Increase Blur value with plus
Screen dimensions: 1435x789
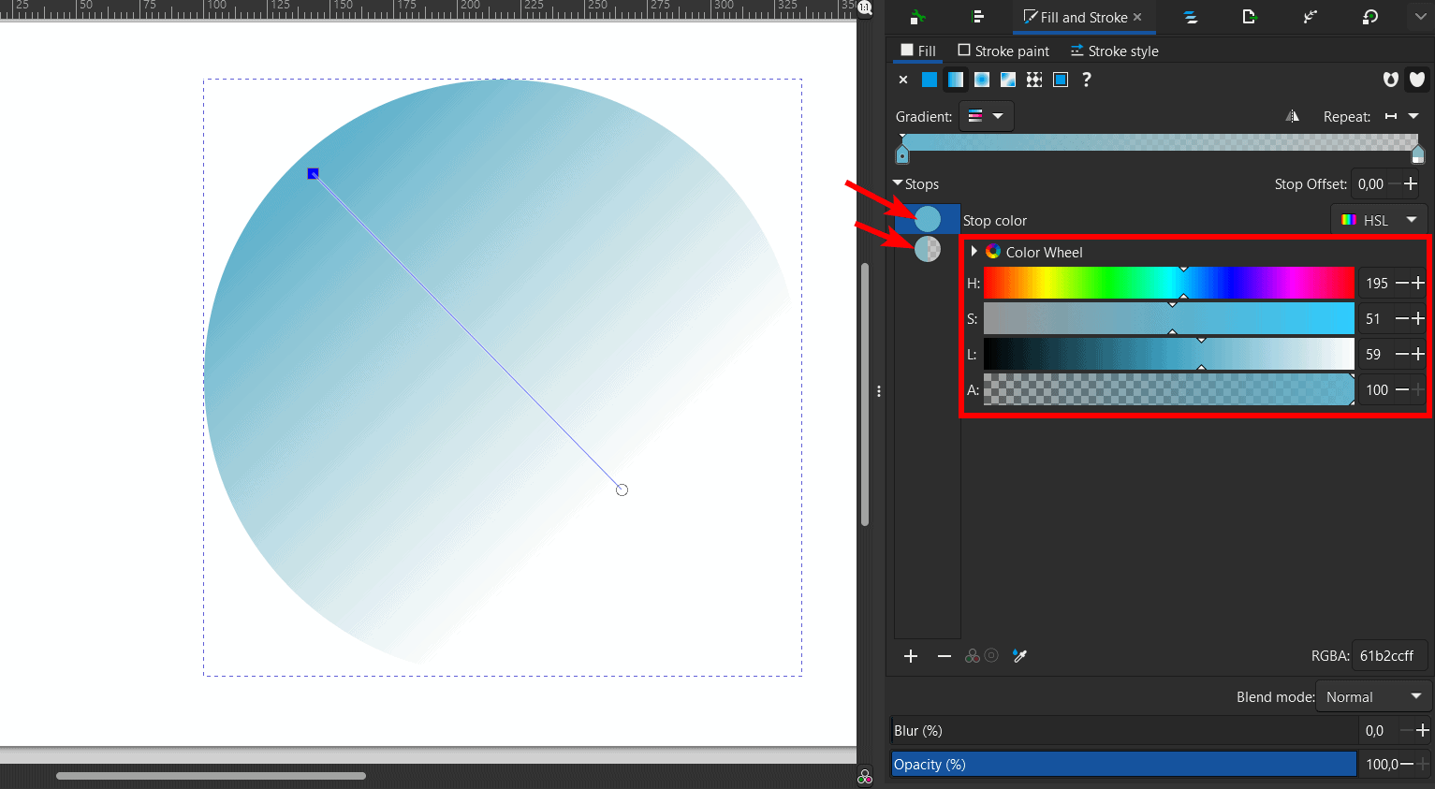coord(1423,731)
